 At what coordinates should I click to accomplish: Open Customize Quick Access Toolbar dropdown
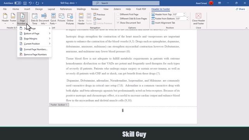[x=42, y=3]
